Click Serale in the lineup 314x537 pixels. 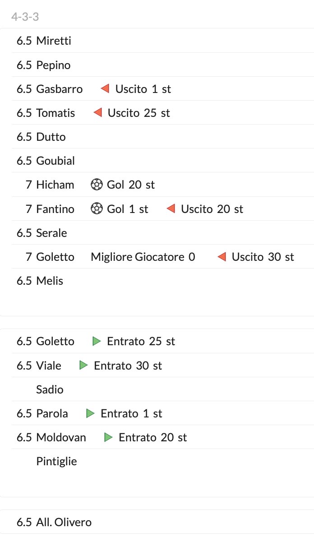point(51,233)
